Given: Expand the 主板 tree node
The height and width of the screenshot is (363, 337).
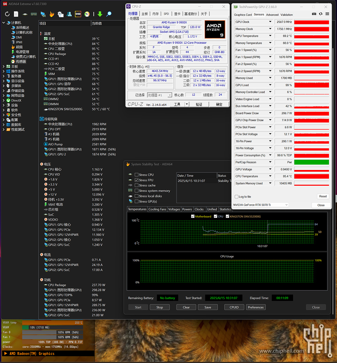Looking at the screenshot, I should (3, 66).
